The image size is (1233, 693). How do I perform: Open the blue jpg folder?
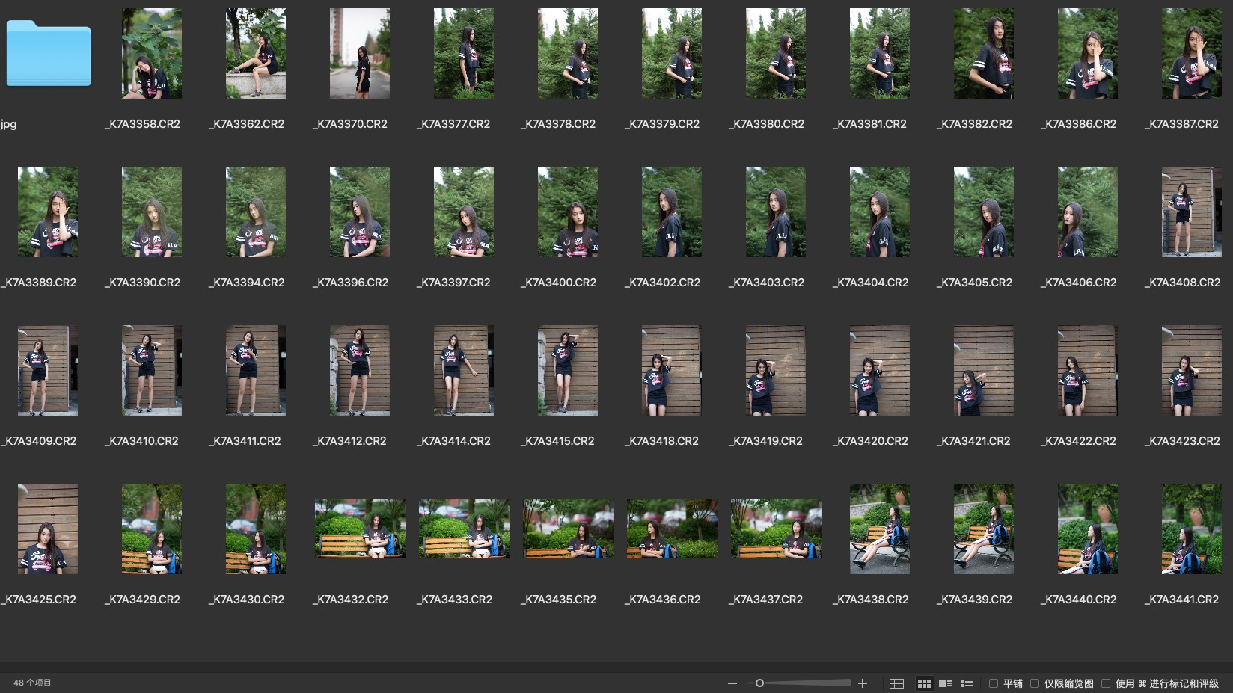49,54
